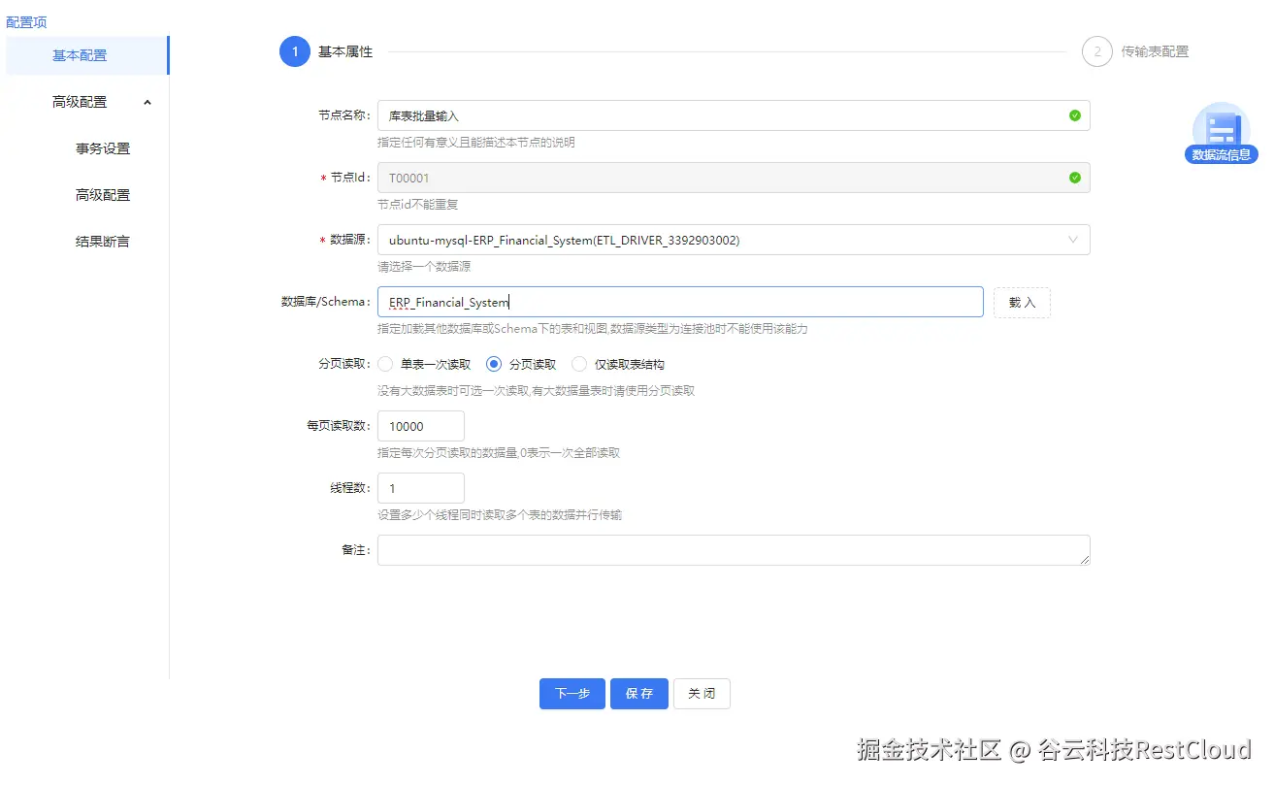Focus the 每页读取数 input with 10000
Image resolution: width=1274 pixels, height=785 pixels.
coord(421,426)
